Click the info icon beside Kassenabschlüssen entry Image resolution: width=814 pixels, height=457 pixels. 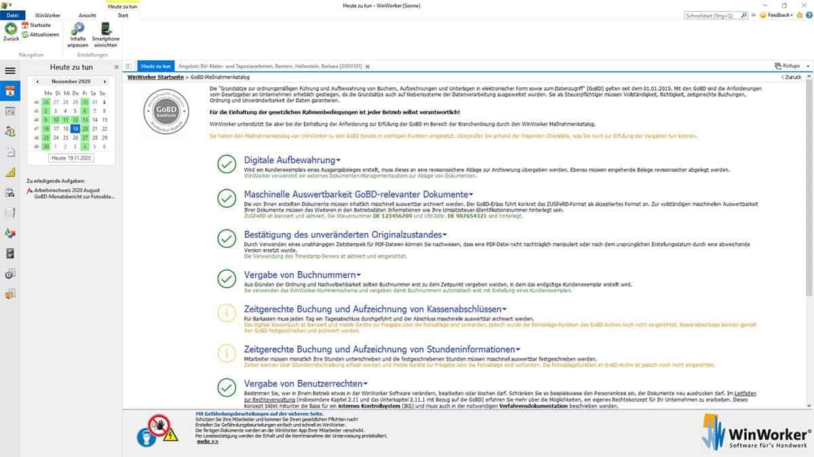[227, 313]
